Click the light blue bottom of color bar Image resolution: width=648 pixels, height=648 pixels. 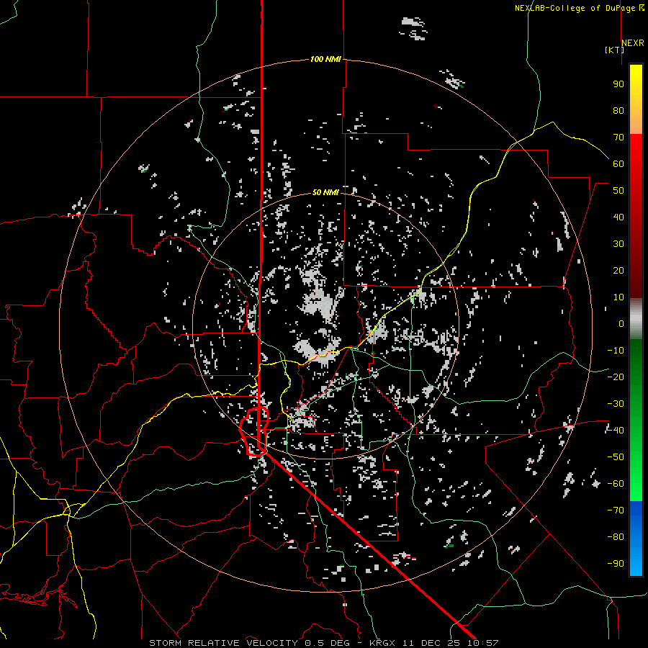point(636,562)
